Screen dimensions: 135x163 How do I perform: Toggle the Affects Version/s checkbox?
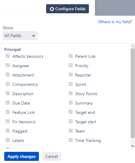pyautogui.click(x=8, y=56)
